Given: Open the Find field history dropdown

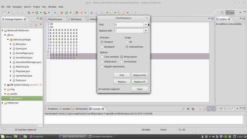Looking at the screenshot, I should (x=146, y=24).
